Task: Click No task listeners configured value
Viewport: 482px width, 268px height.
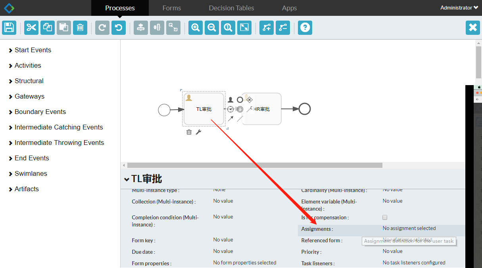Action: tap(414, 263)
